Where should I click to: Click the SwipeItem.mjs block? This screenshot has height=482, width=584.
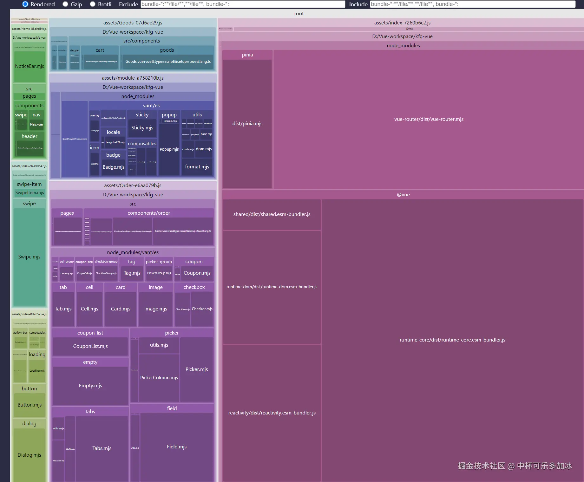point(30,193)
